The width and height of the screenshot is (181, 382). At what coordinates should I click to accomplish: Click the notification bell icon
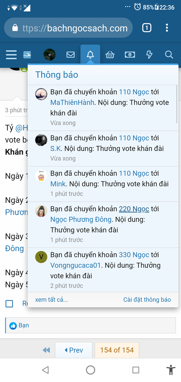click(x=90, y=55)
